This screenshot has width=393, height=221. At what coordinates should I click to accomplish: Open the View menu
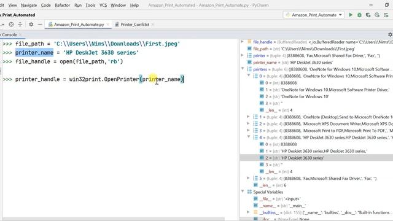[x=12, y=5]
